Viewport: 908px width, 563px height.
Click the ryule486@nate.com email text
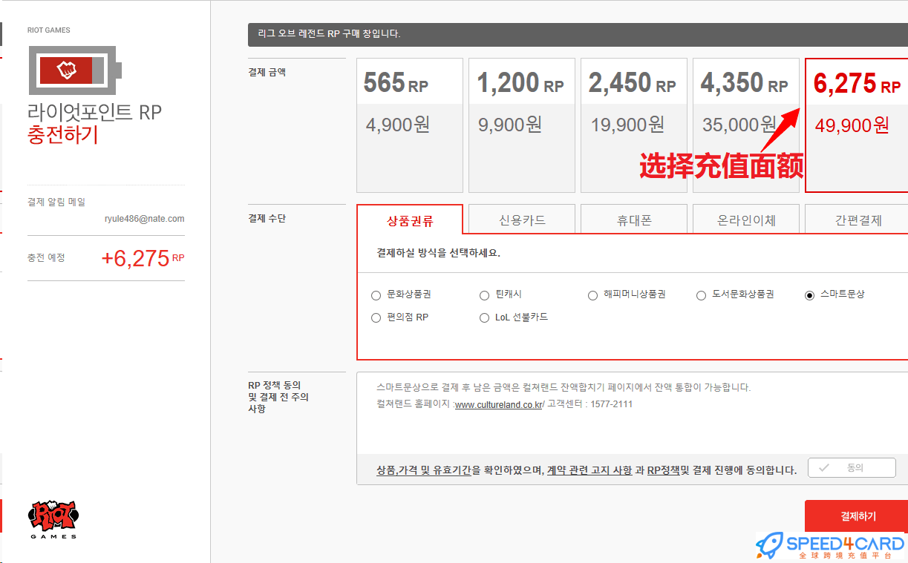tap(145, 219)
